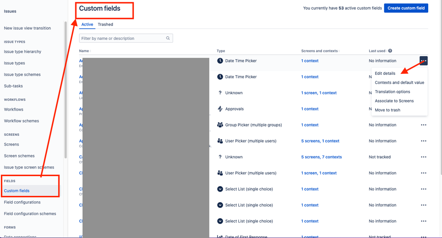This screenshot has width=442, height=238.
Task: Open Issue type schemes
Action: point(22,75)
